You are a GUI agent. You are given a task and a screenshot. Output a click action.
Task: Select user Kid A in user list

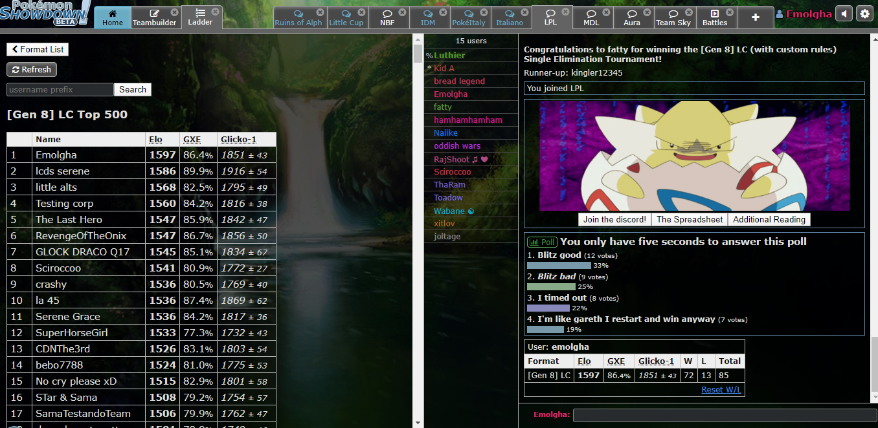471,68
